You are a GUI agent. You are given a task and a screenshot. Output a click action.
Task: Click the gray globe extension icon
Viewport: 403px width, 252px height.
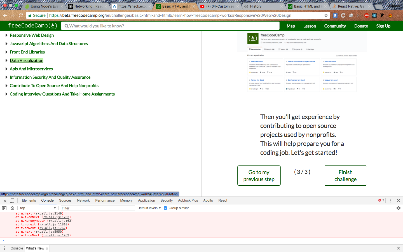[351, 15]
